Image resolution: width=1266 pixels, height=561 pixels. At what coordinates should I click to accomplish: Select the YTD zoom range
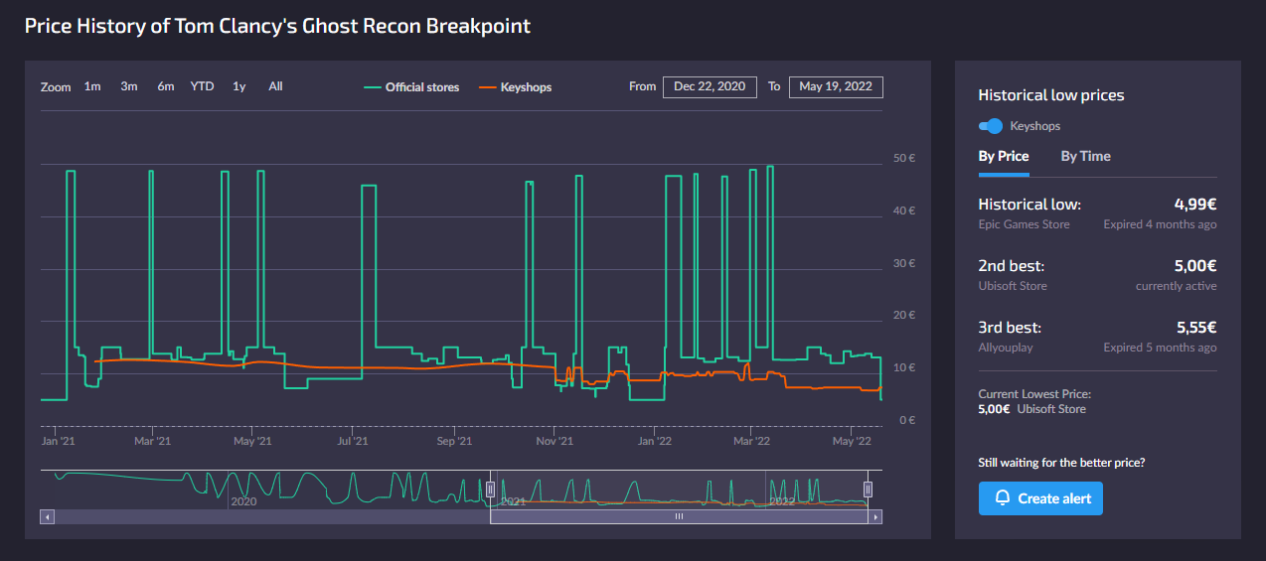coord(203,86)
